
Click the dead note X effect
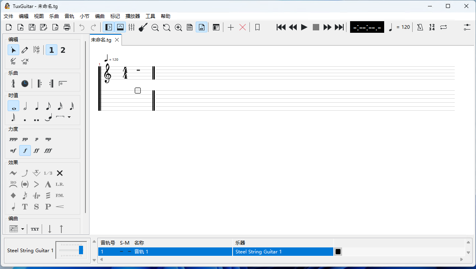point(60,173)
